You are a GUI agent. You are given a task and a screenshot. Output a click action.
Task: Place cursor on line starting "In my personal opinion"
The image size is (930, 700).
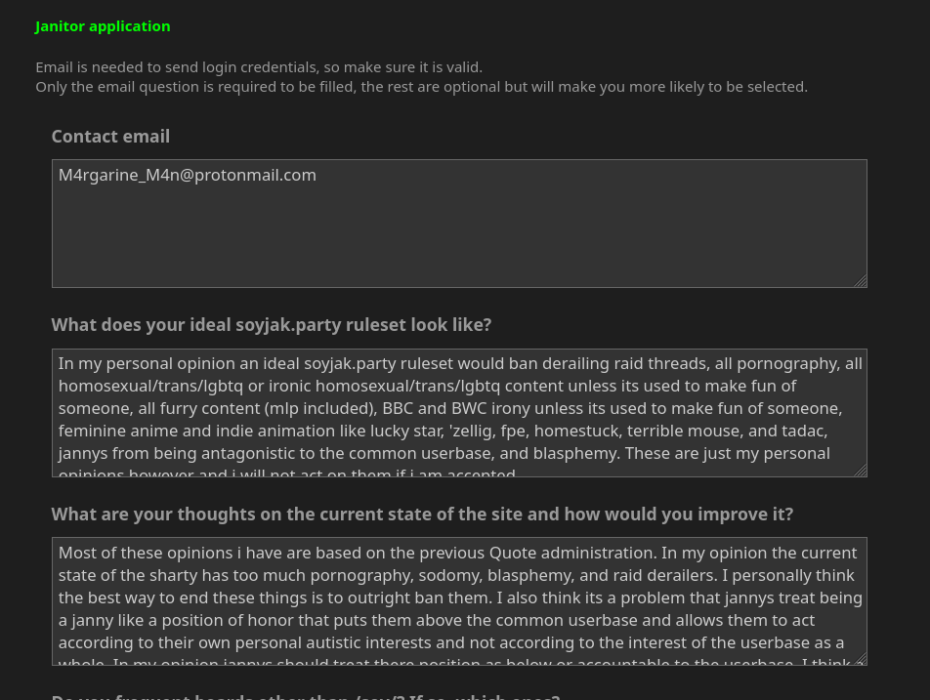point(460,363)
